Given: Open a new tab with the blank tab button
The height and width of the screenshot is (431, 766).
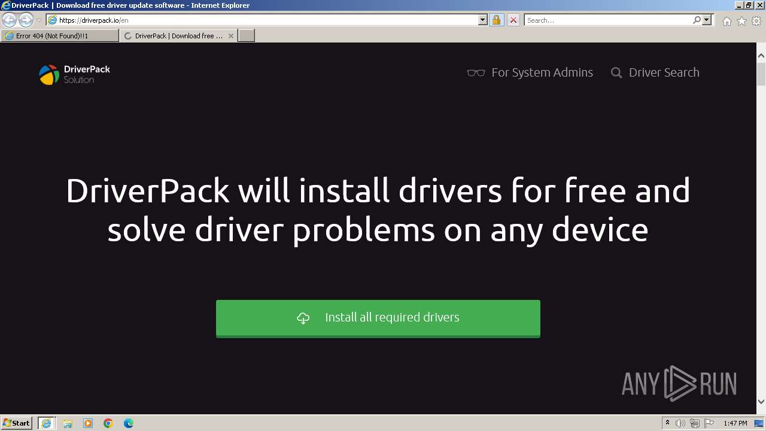Looking at the screenshot, I should (247, 36).
